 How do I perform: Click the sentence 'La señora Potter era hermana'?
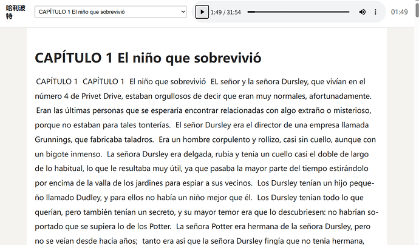coord(202,234)
